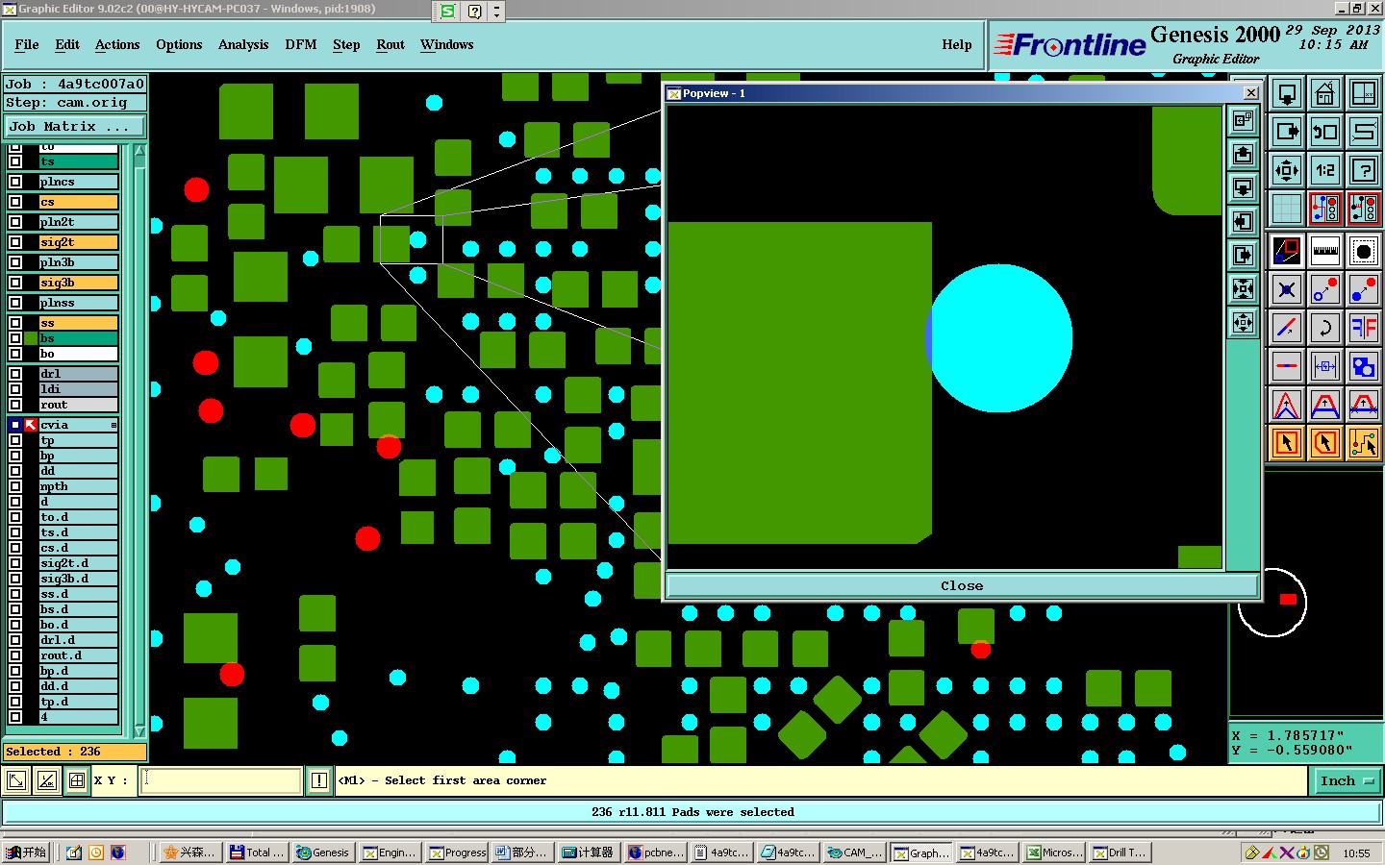Click the zoom-in window icon with down arrow
The image size is (1385, 865).
point(1287,93)
